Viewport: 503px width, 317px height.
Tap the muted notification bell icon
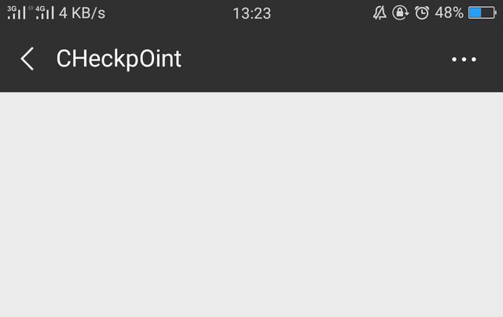(x=380, y=13)
